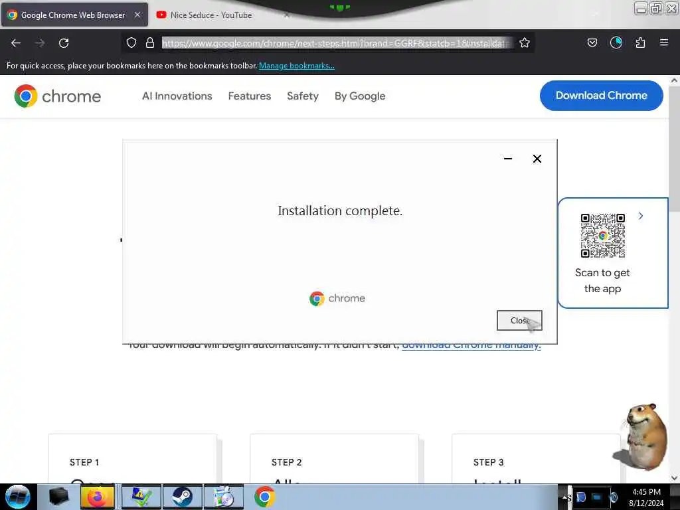Open the black box taskbar icon
This screenshot has height=510, width=680.
click(x=58, y=497)
